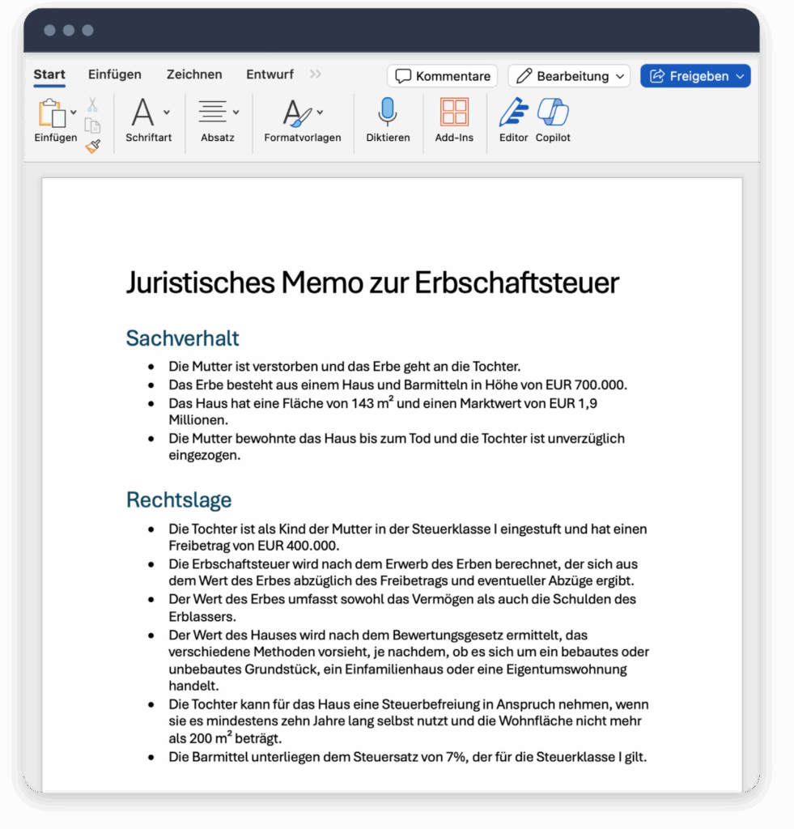
Task: Expand hidden ribbon tabs via chevron
Action: point(315,73)
